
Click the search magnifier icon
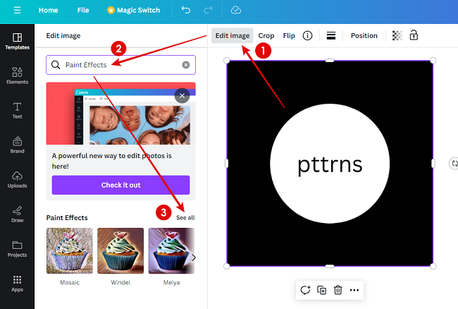[x=56, y=65]
